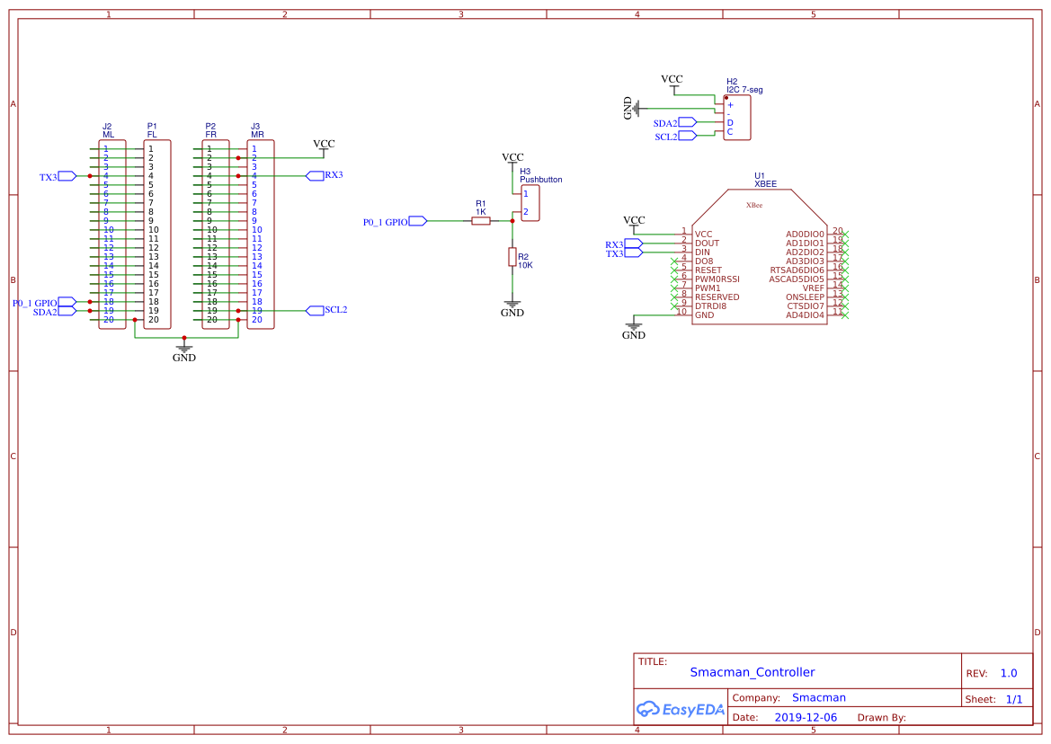Select the H3 Pushbutton connector body
The height and width of the screenshot is (744, 1051).
click(x=530, y=203)
